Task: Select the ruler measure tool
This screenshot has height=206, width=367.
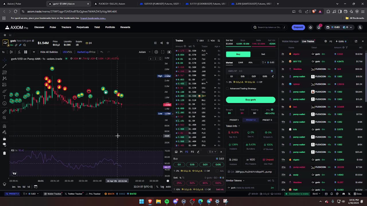Action: point(4,112)
